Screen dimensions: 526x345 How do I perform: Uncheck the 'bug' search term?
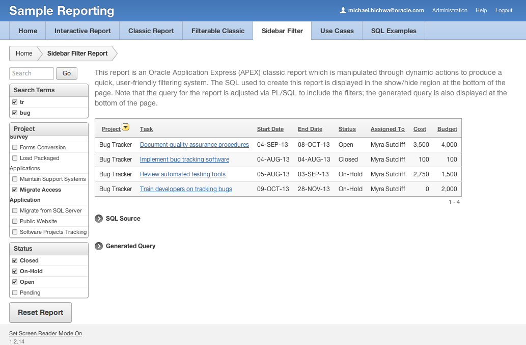pyautogui.click(x=14, y=113)
